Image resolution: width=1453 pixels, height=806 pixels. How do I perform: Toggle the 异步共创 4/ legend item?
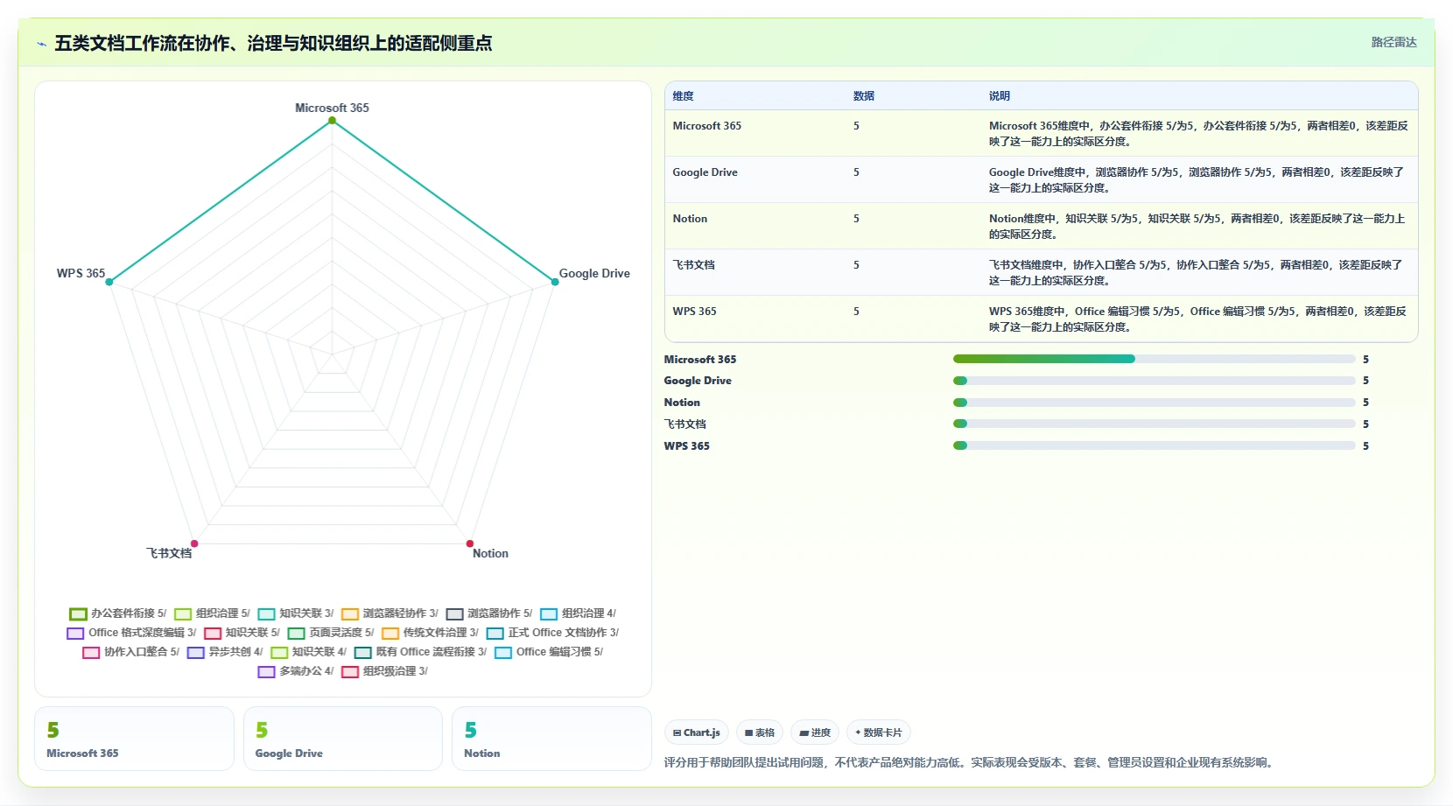[225, 652]
